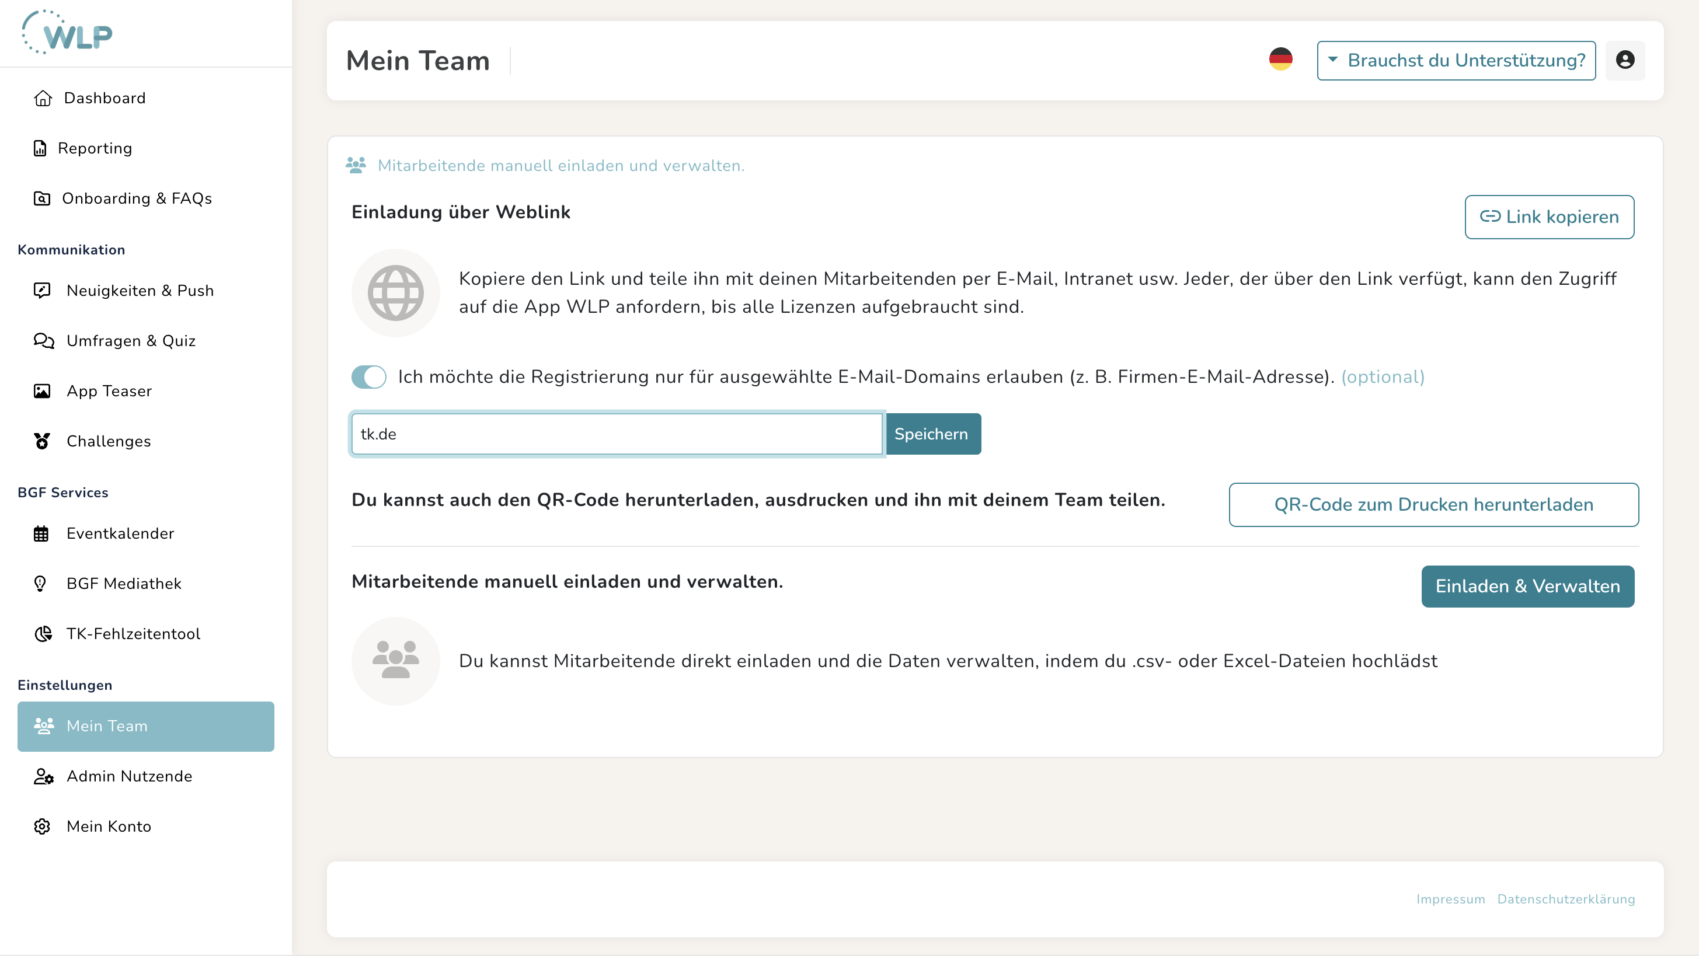The height and width of the screenshot is (956, 1699).
Task: Click the TK-Fehlzeitentool pie chart icon
Action: tap(43, 634)
